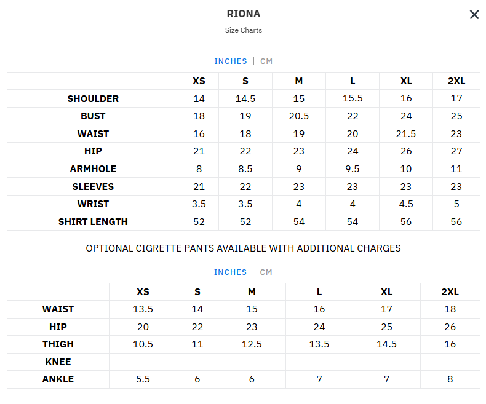This screenshot has width=486, height=404.
Task: Select INCHES above the shirt measurements table
Action: 231,61
